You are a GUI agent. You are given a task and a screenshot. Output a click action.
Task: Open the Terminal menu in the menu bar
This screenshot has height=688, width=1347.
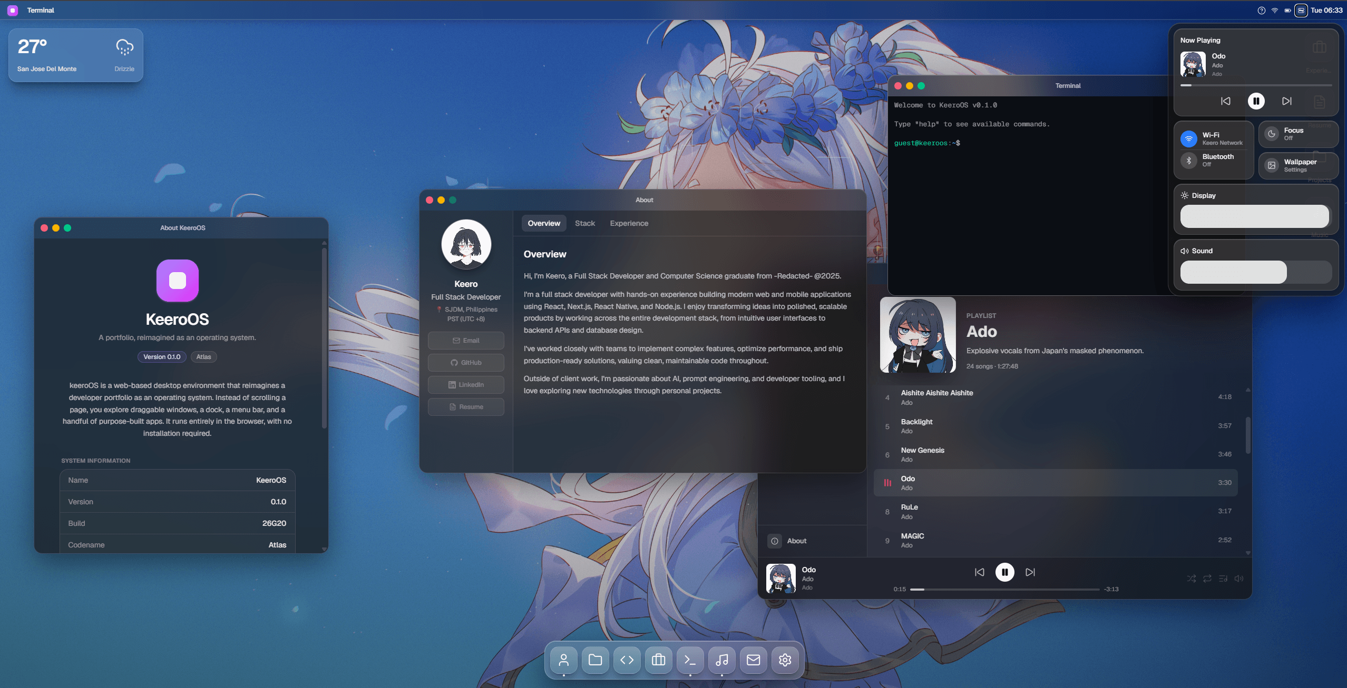[x=41, y=10]
